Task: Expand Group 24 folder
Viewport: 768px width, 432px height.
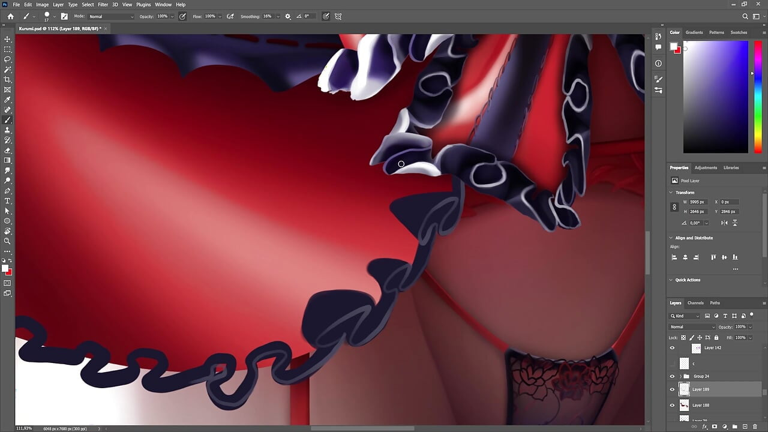Action: [680, 376]
